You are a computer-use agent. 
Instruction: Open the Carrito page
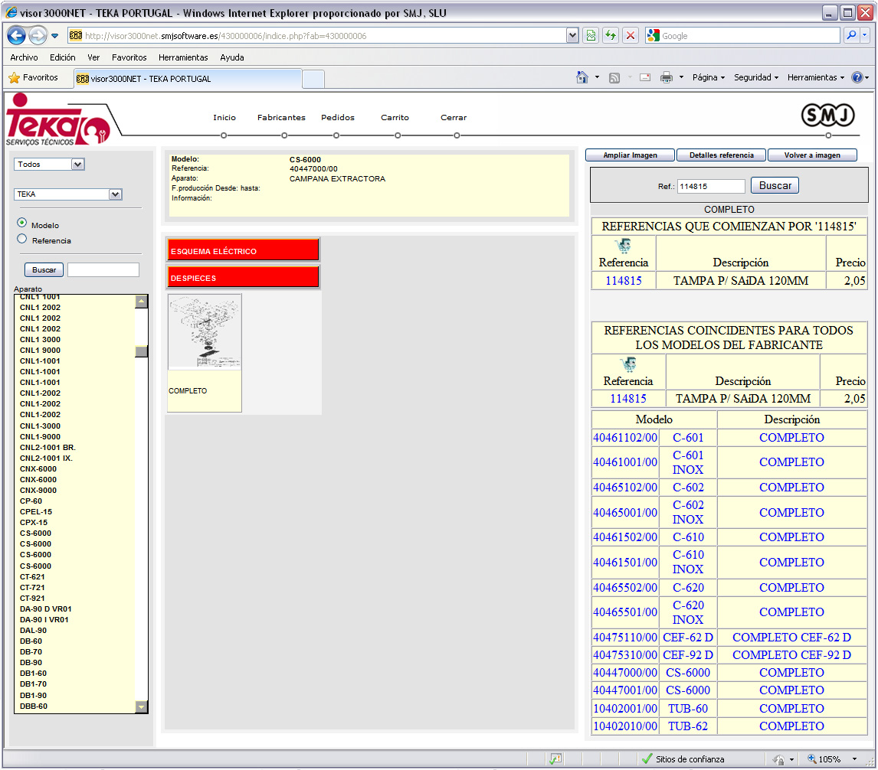pos(395,118)
